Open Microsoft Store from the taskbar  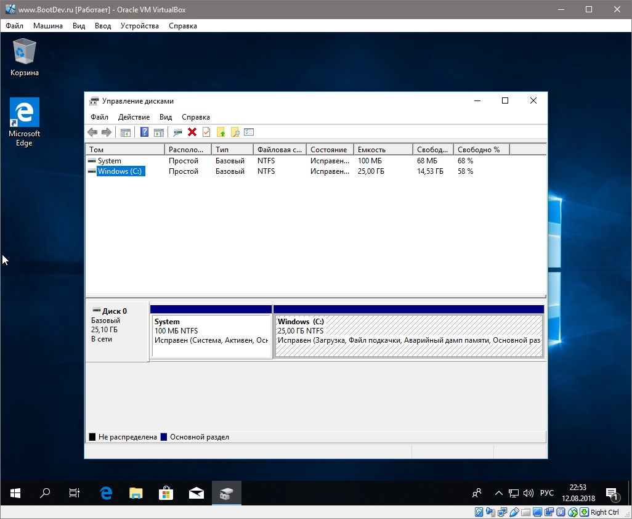click(x=166, y=492)
